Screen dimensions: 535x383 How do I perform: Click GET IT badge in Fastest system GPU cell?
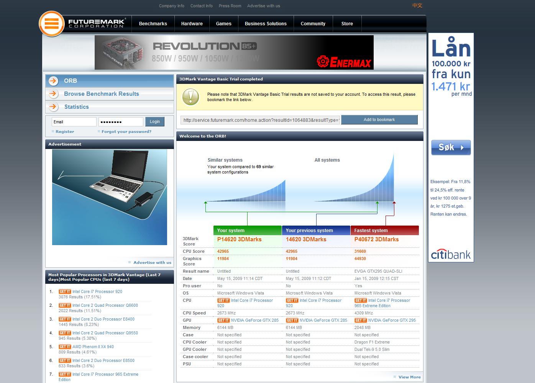(x=361, y=320)
